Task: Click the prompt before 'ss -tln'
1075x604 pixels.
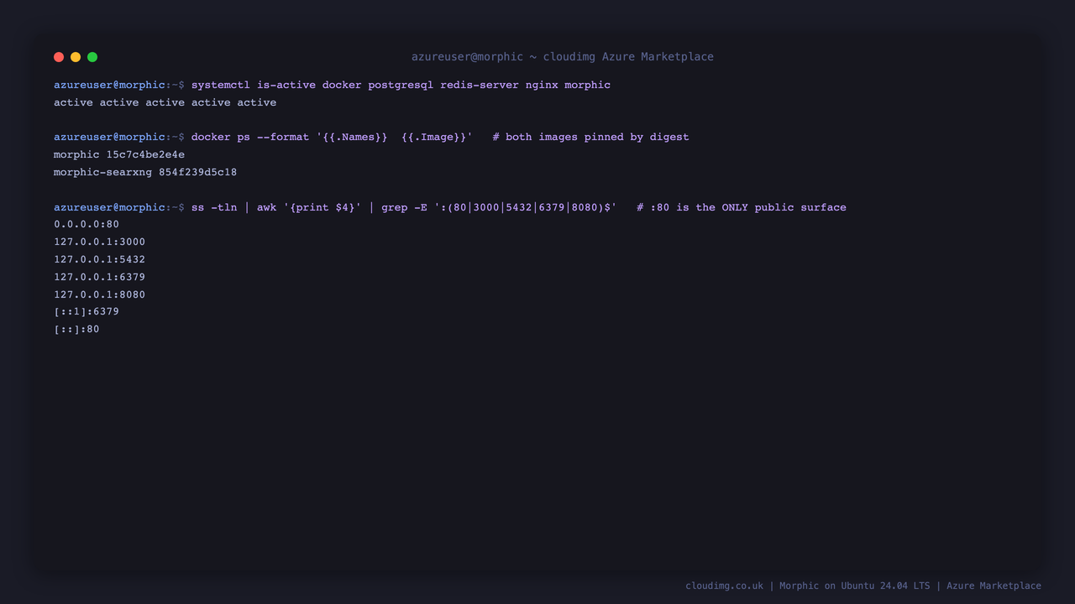Action: tap(119, 207)
